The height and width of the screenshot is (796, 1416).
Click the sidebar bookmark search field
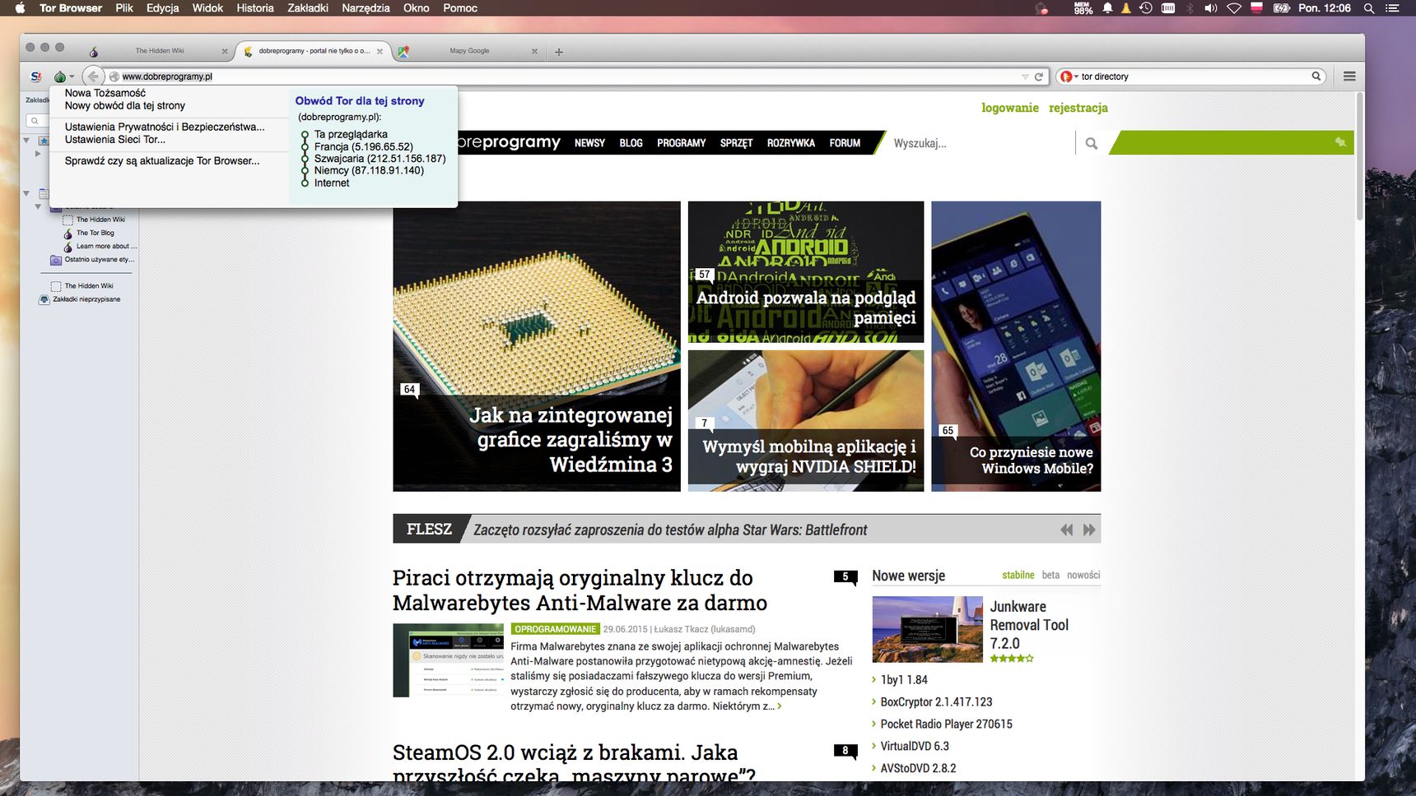(38, 121)
